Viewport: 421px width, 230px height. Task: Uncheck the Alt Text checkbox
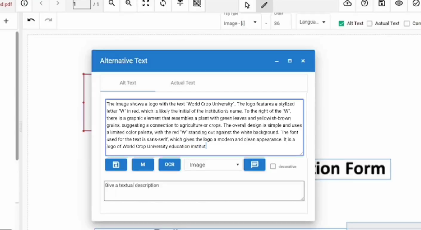[x=341, y=23]
